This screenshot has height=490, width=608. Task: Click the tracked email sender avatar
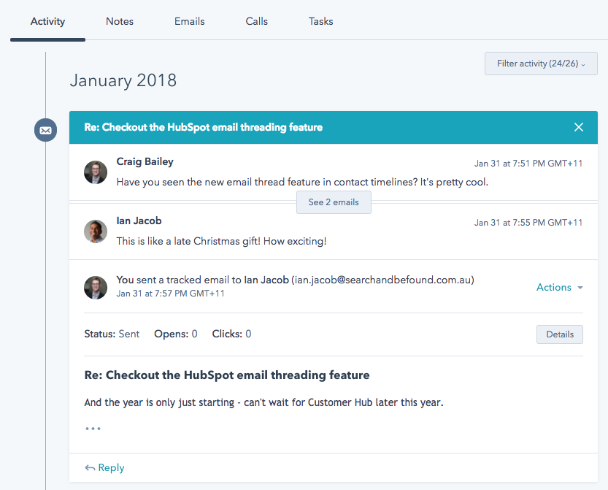pos(96,287)
